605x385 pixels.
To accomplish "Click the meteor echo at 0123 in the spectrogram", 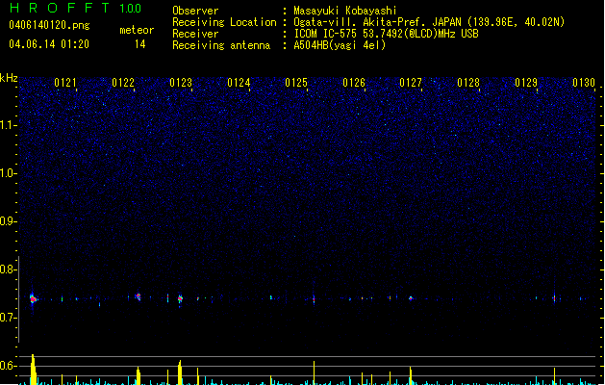I will coord(180,298).
